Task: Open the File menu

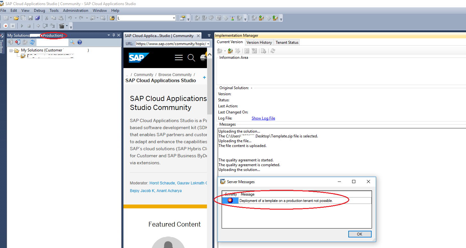Action: point(3,11)
